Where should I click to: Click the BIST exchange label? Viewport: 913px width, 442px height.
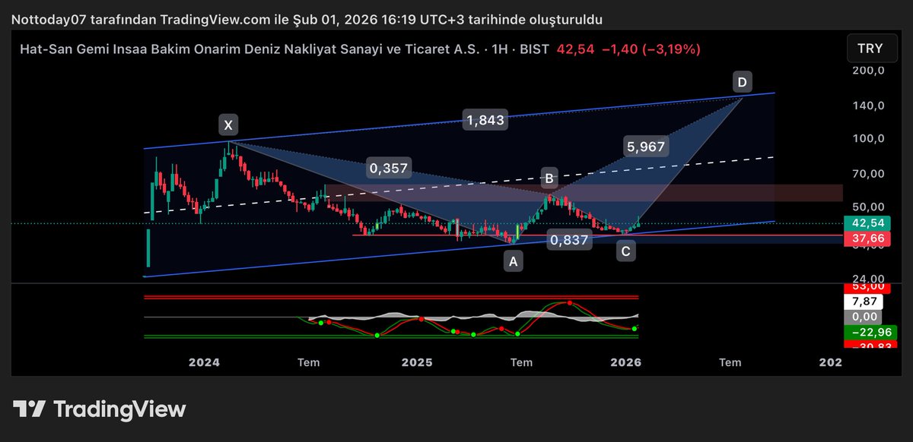[x=536, y=49]
